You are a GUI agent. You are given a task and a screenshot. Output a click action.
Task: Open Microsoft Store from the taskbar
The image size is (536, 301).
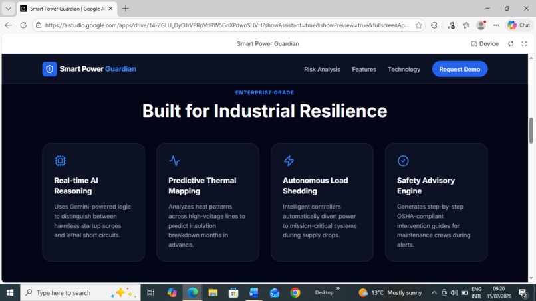tap(233, 293)
